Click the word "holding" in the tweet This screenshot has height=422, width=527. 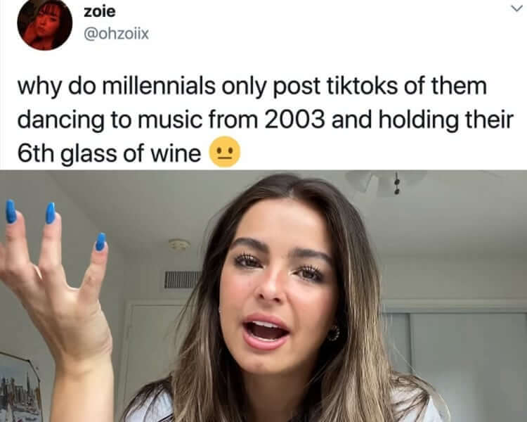pyautogui.click(x=419, y=120)
